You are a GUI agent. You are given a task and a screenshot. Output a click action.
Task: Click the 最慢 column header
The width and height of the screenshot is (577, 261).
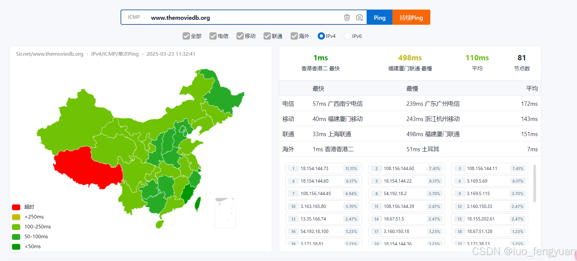412,89
